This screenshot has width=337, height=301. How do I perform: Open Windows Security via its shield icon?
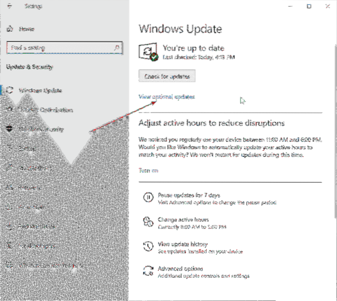pyautogui.click(x=10, y=129)
